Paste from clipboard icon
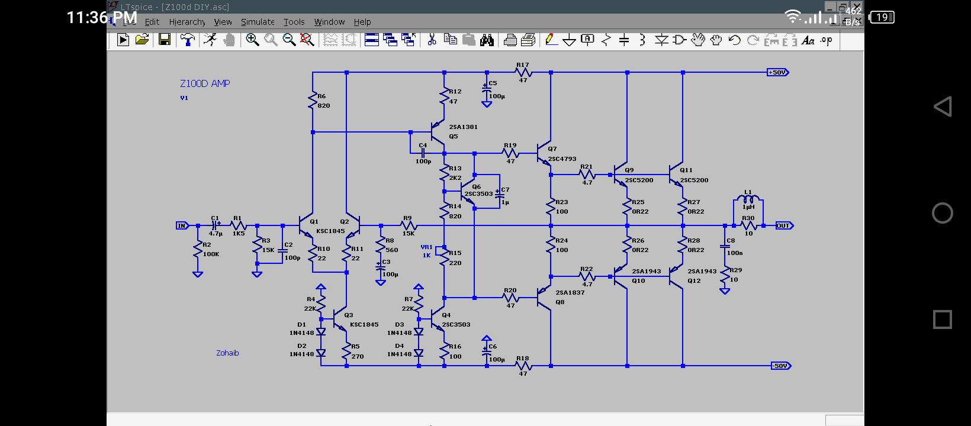The image size is (971, 426). click(x=469, y=40)
